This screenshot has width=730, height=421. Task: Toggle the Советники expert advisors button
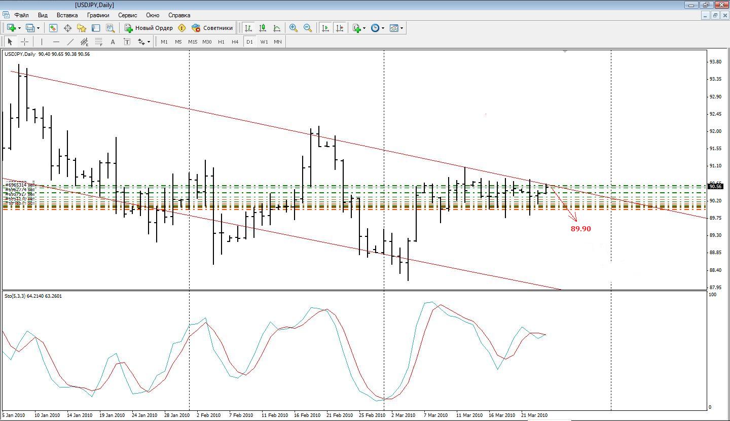pos(212,28)
